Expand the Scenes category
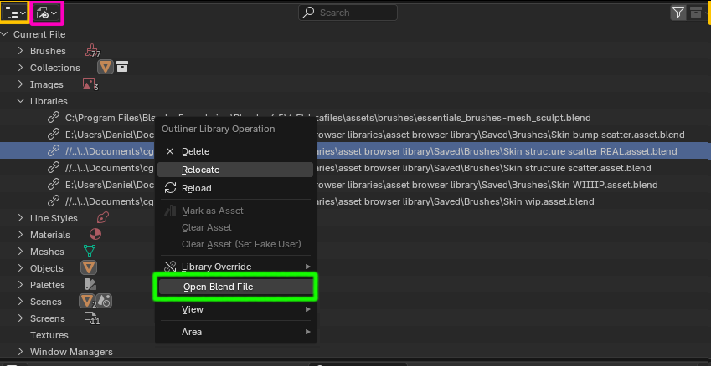The width and height of the screenshot is (711, 366). pos(20,302)
